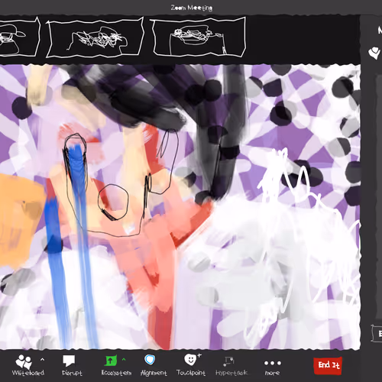Click the red End It button
The width and height of the screenshot is (382, 382).
point(328,366)
